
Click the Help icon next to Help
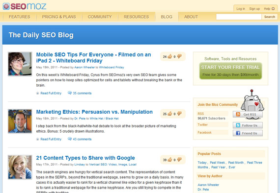tap(273, 9)
